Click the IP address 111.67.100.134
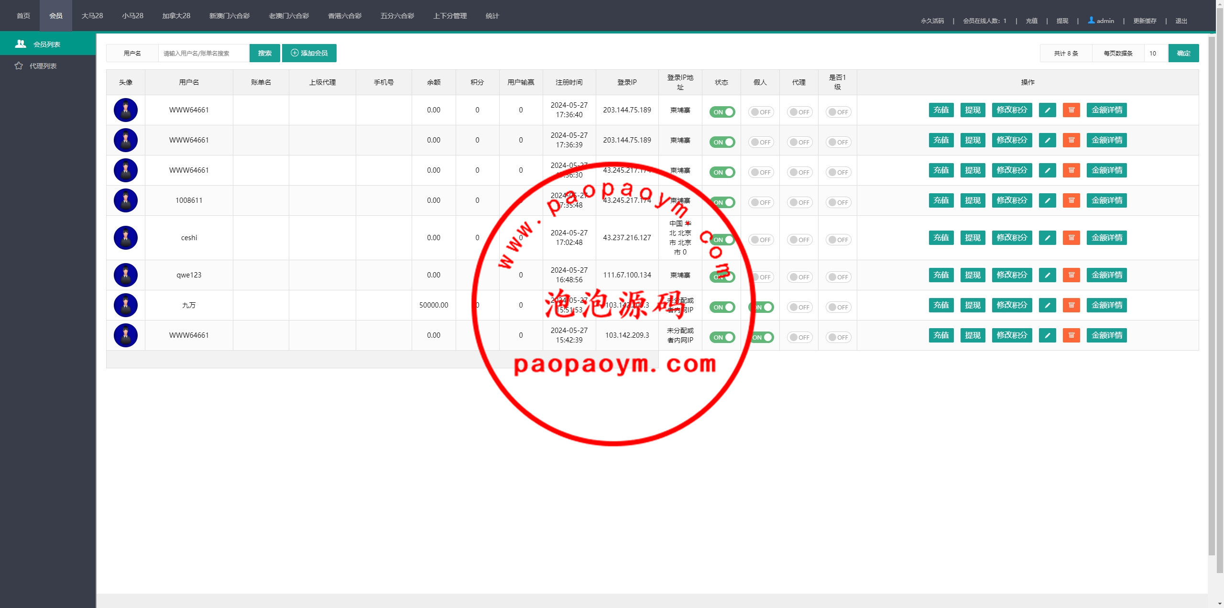 627,275
